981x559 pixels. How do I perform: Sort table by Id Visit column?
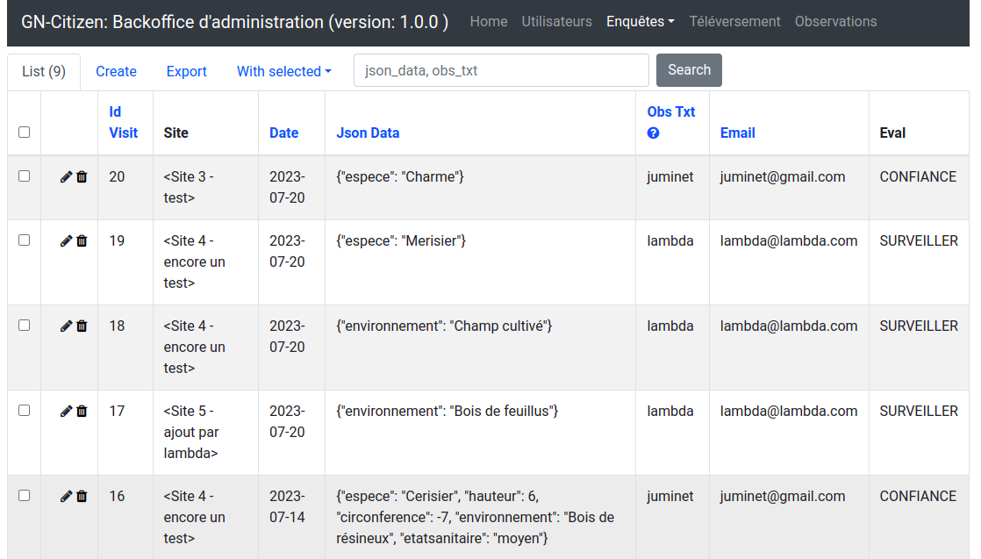pyautogui.click(x=123, y=122)
